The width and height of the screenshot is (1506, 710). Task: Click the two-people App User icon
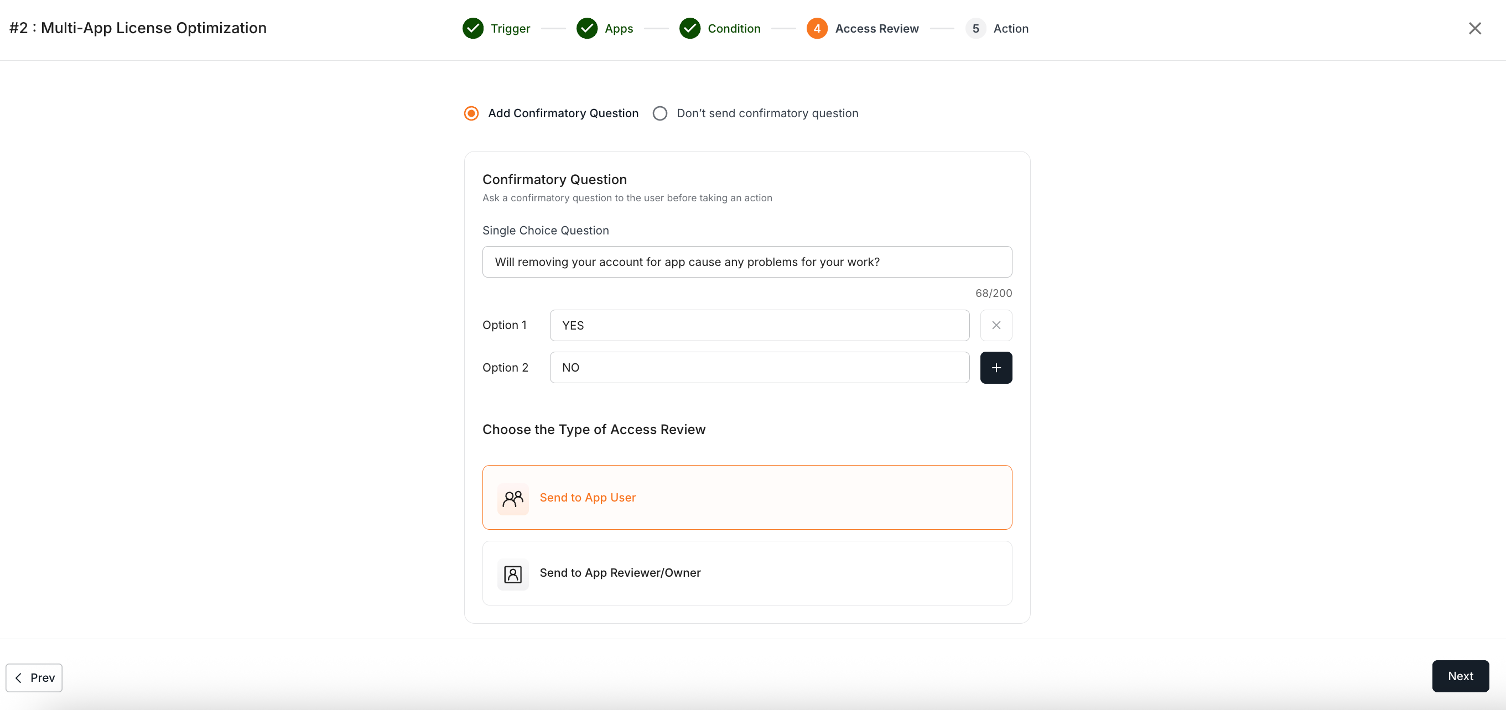click(x=513, y=498)
